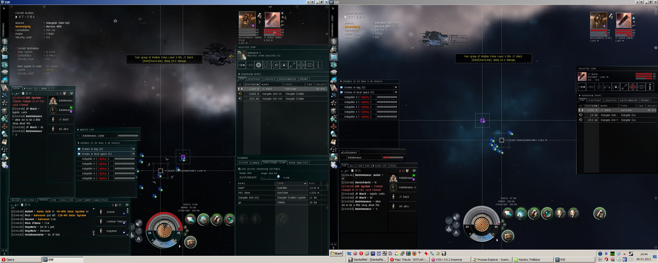Screen dimensions: 658x263
Task: Open character portrait icon atop left client sidebar
Action: 5,41
